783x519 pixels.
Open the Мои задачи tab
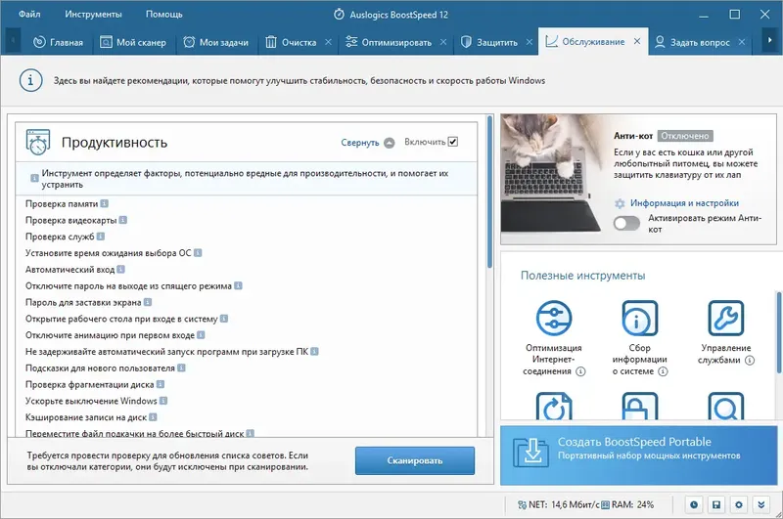(215, 42)
